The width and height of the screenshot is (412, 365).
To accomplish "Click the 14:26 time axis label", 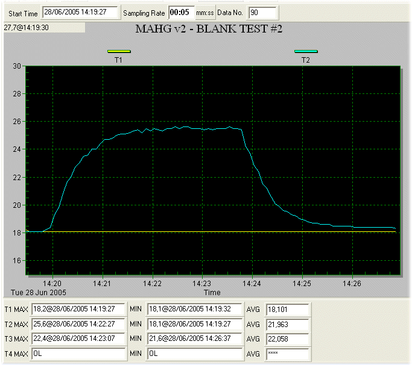I will tap(352, 284).
